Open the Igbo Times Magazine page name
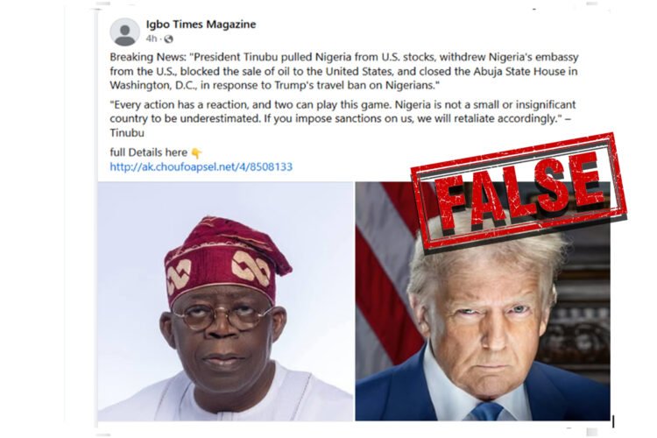 click(201, 25)
